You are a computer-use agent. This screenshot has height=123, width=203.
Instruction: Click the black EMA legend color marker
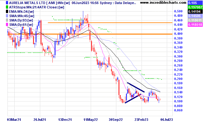point(7,12)
